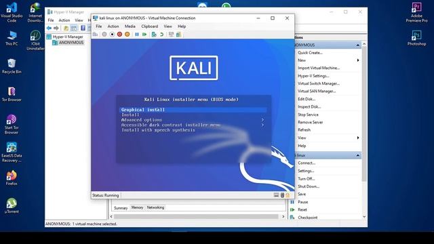Screen dimensions: 434x244
Task: Open Virtual Switch Manager action
Action: (319, 83)
